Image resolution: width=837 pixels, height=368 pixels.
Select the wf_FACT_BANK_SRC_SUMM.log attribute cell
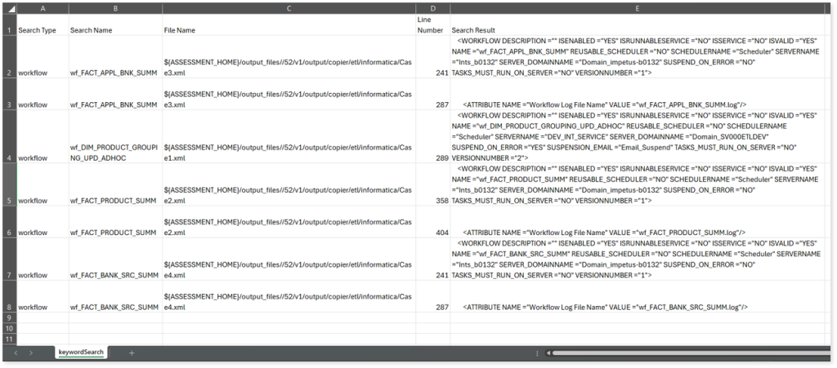[x=638, y=307]
